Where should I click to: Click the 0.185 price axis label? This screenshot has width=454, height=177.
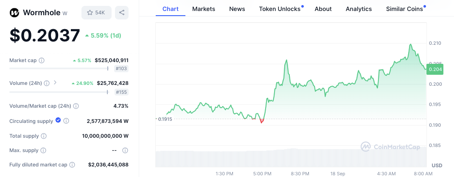click(435, 145)
